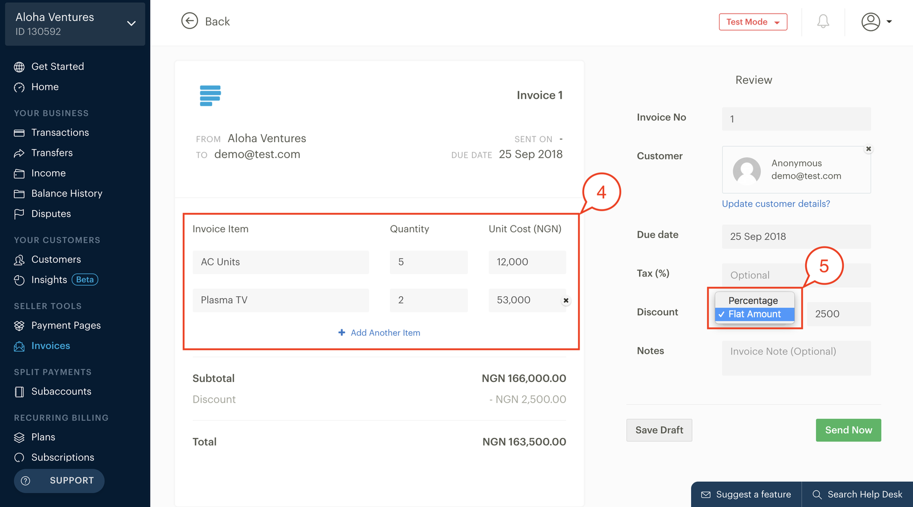Open the notifications bell
Image resolution: width=913 pixels, height=507 pixels.
click(x=823, y=22)
